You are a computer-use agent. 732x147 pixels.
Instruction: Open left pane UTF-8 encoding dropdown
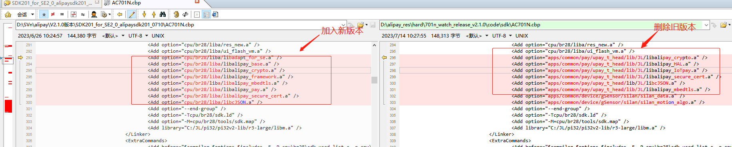tap(138, 36)
